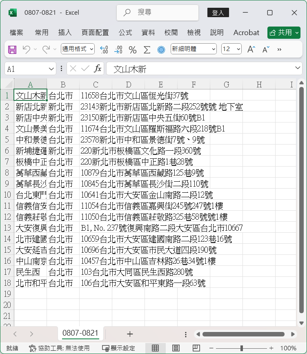
Task: Click the vertical scrollbar up arrow
Action: (301, 83)
